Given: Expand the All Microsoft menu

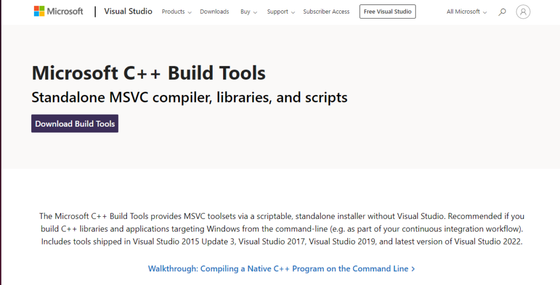Looking at the screenshot, I should point(466,12).
